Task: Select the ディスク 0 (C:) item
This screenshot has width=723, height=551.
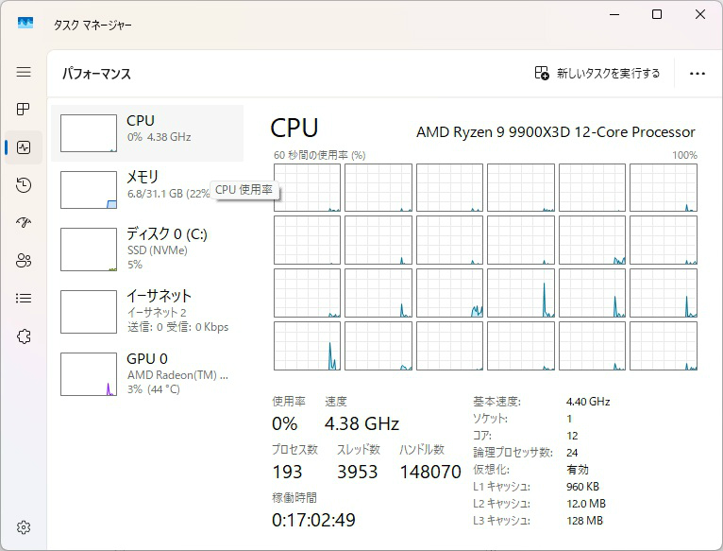Action: (148, 248)
